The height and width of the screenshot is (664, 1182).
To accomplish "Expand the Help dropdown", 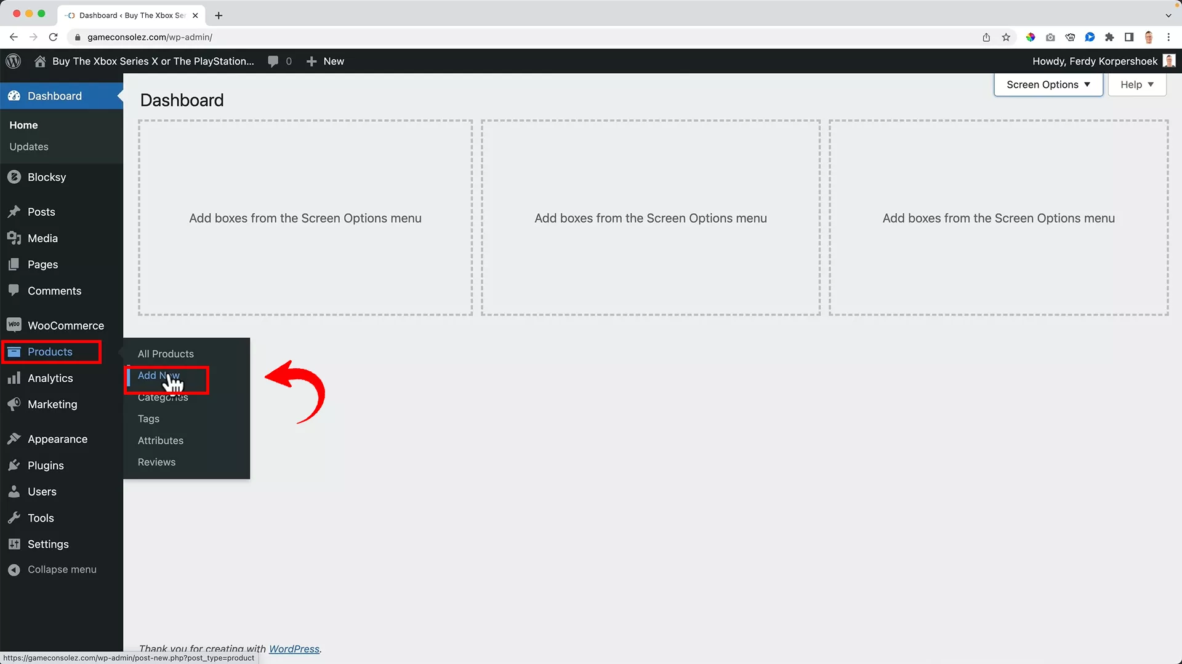I will (1136, 84).
